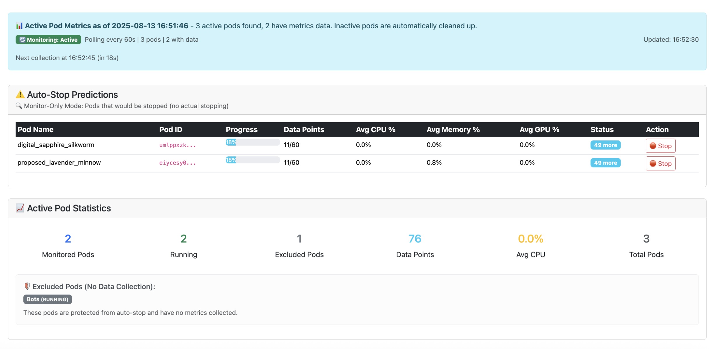The height and width of the screenshot is (349, 711).
Task: Click the shield icon beside Excluded Pods
Action: [x=27, y=286]
